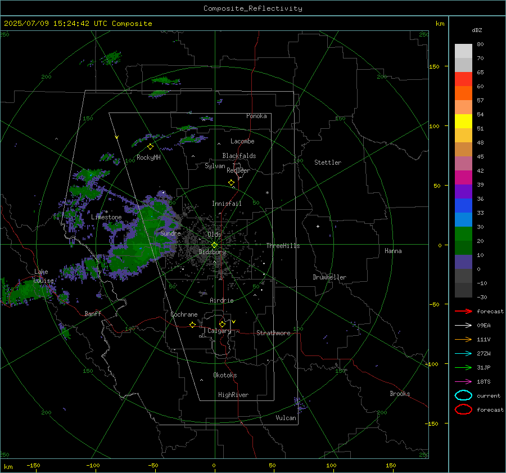Pick the magenta swatch in dBZ legend
This screenshot has width=506, height=473.
[x=463, y=178]
